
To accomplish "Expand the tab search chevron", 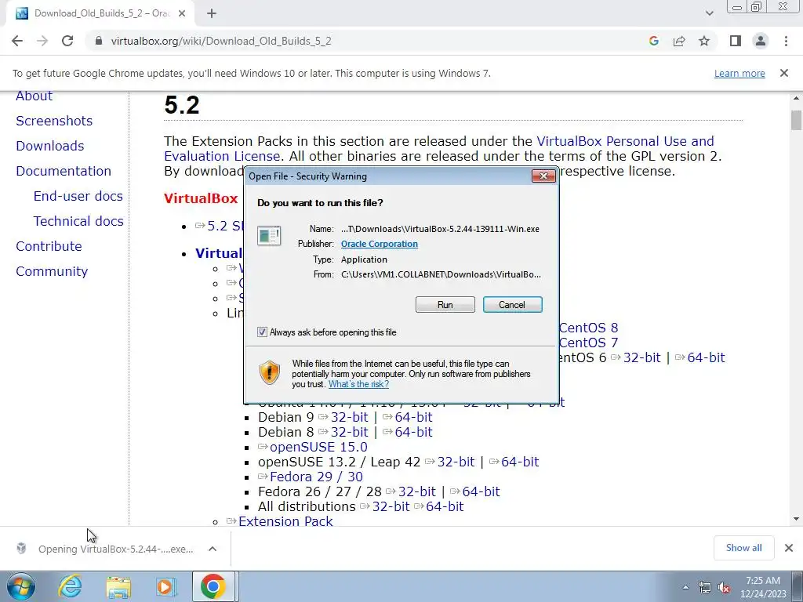I will tap(709, 13).
